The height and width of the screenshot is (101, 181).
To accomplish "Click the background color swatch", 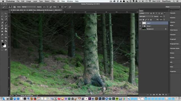I will (x=5, y=46).
